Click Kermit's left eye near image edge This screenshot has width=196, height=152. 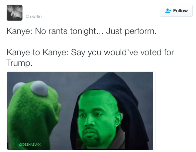[x=18, y=87]
